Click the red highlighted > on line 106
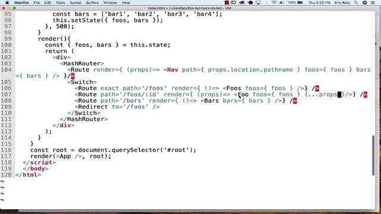Viewport: 381px width, 214px height. click(x=317, y=88)
